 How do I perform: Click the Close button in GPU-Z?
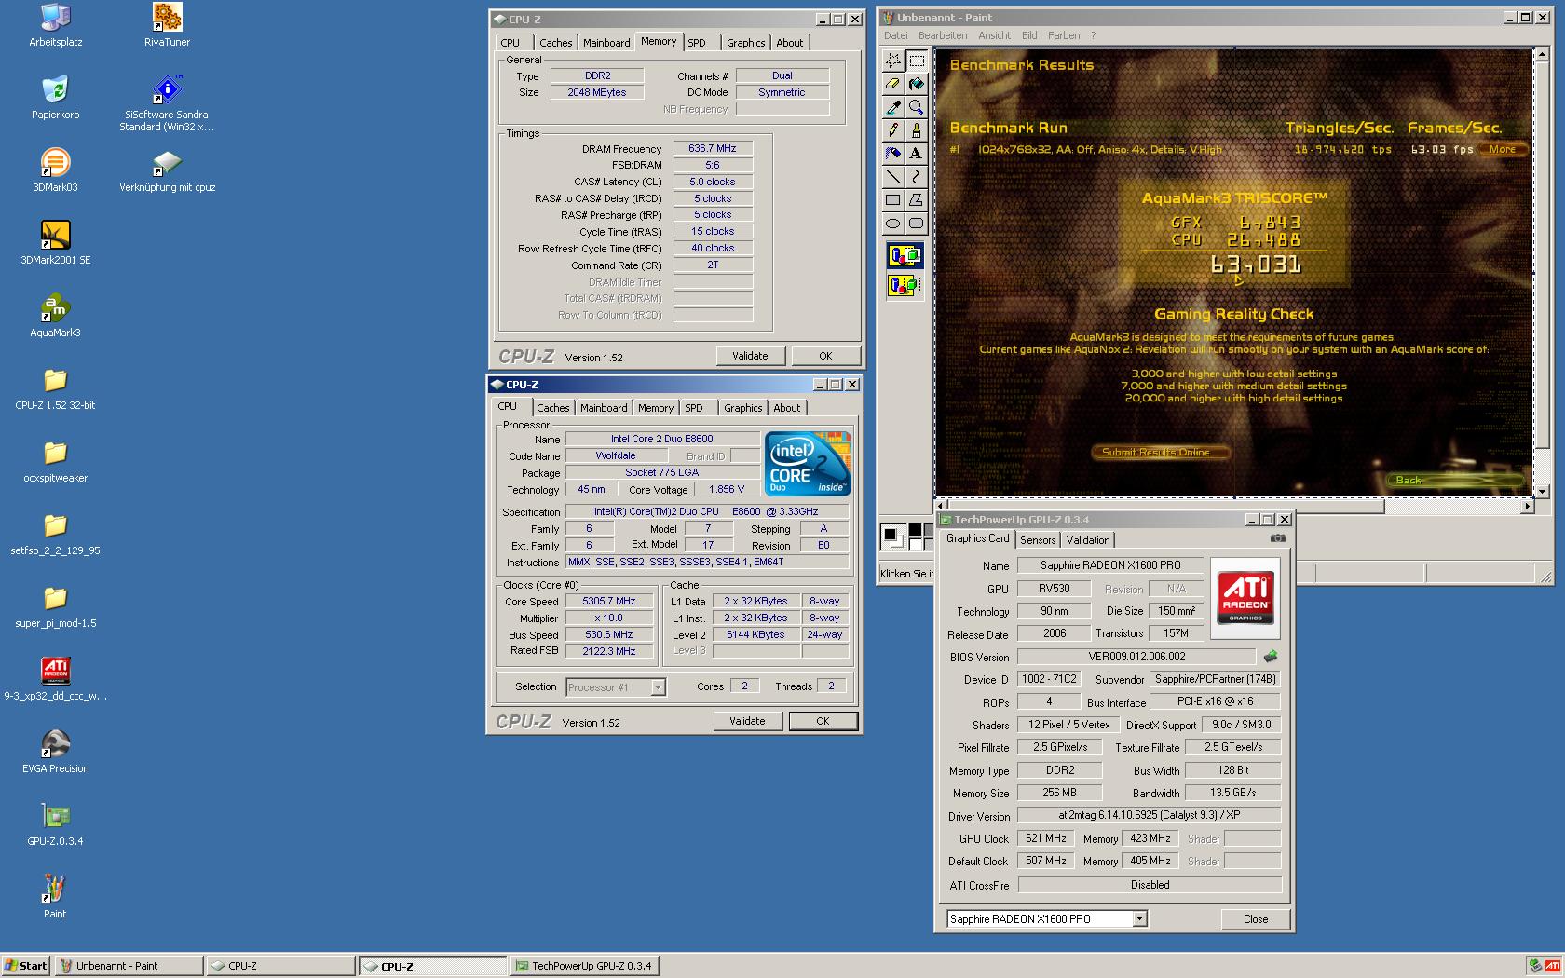1256,919
